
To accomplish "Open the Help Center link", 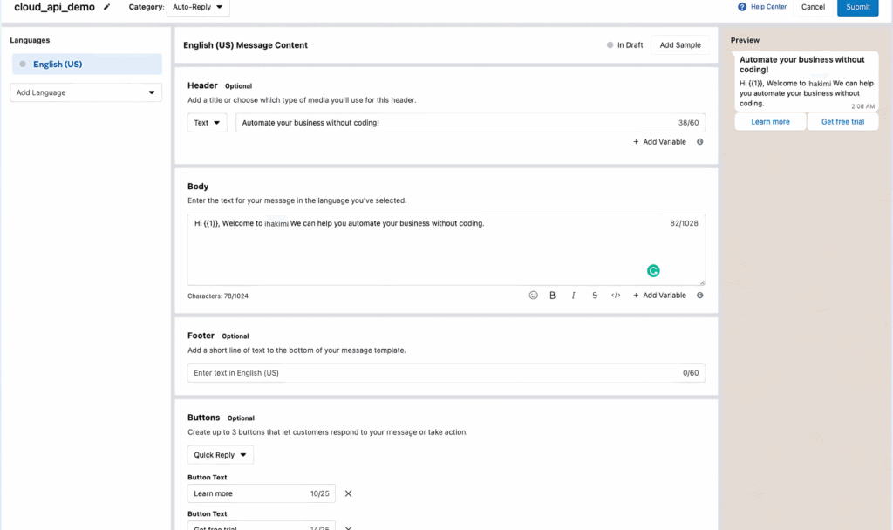I will tap(762, 7).
